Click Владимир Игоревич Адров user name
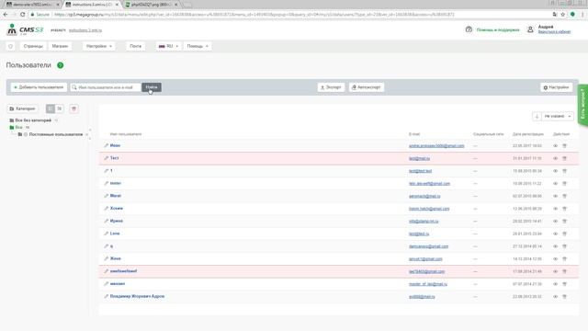 pyautogui.click(x=137, y=296)
